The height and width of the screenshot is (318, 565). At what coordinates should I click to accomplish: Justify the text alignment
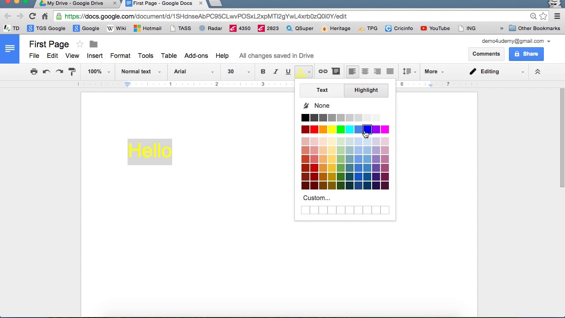point(390,72)
